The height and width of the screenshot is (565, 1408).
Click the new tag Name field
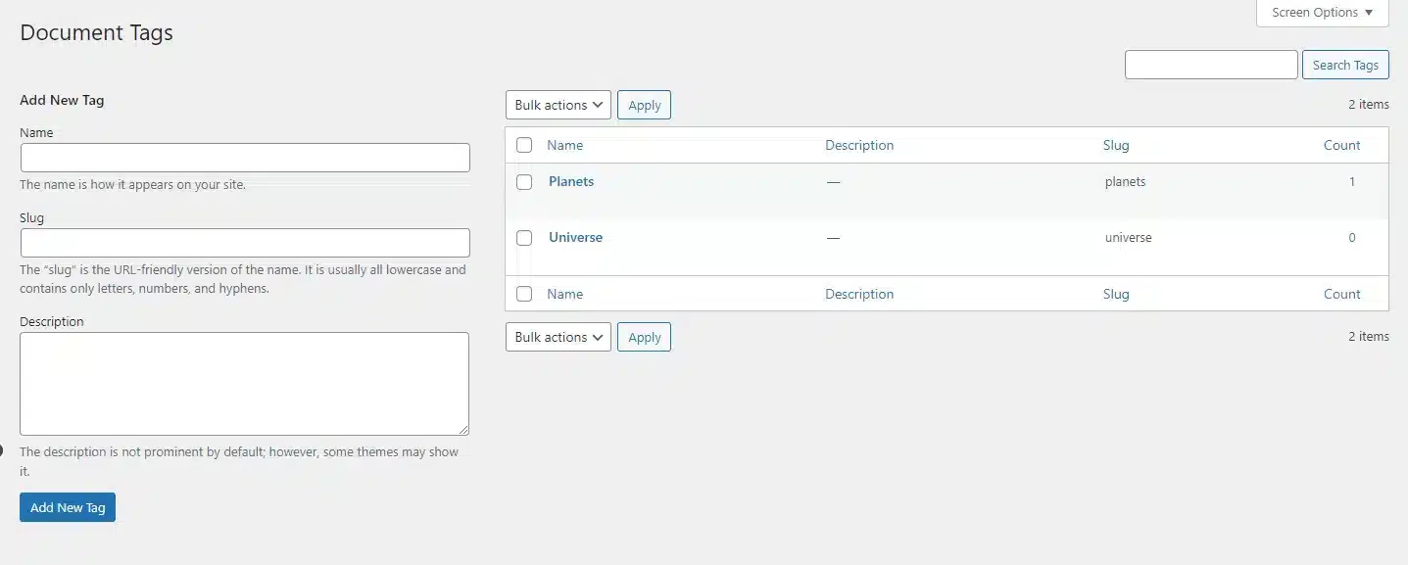click(245, 158)
